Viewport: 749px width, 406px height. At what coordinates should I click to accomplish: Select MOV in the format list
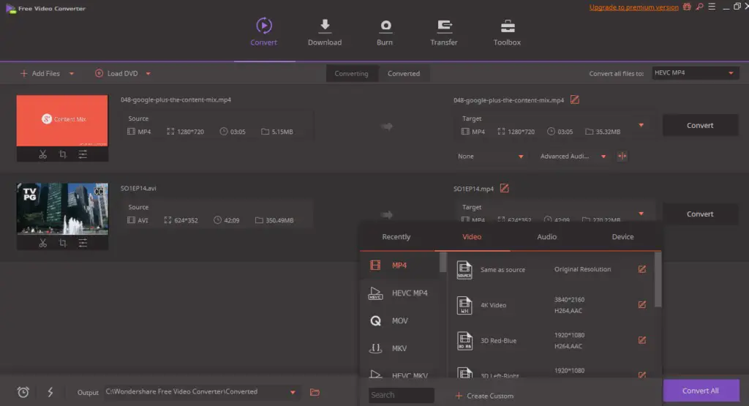coord(400,320)
